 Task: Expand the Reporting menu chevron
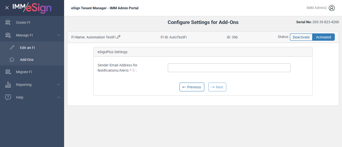point(59,85)
